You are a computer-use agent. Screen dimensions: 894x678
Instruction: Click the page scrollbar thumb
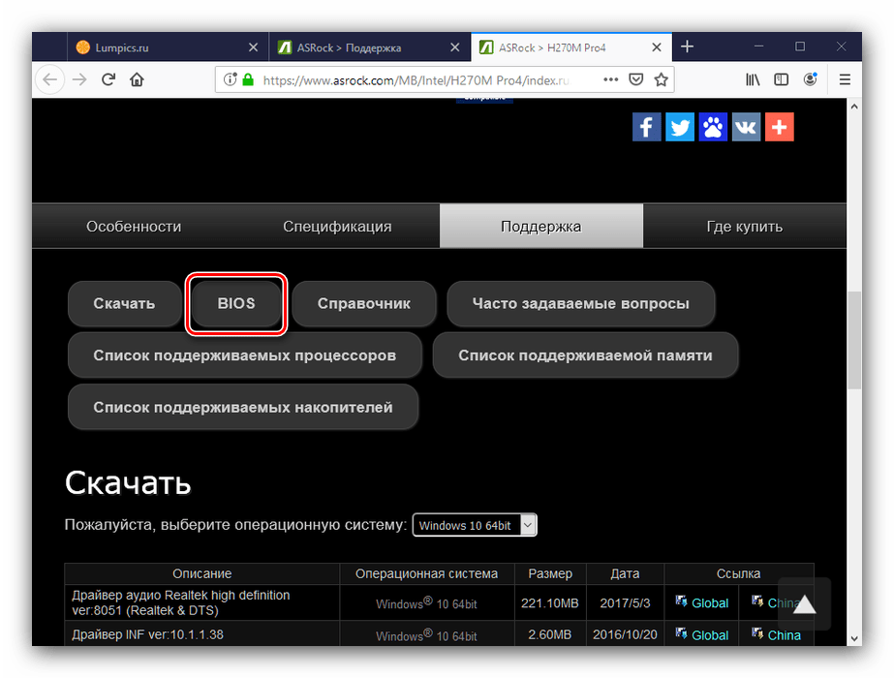pyautogui.click(x=854, y=340)
